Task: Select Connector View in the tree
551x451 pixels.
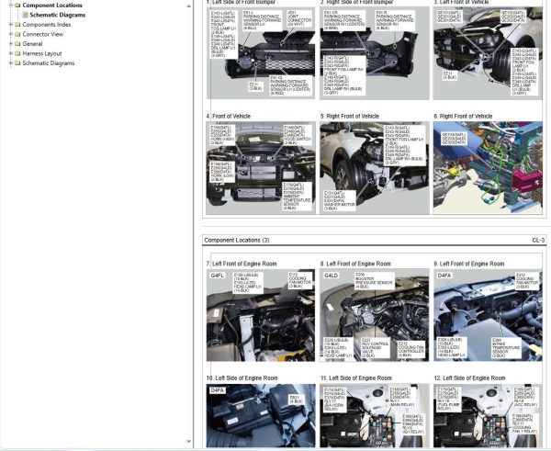Action: [x=43, y=34]
